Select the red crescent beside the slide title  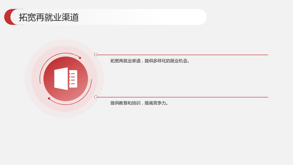coord(8,17)
